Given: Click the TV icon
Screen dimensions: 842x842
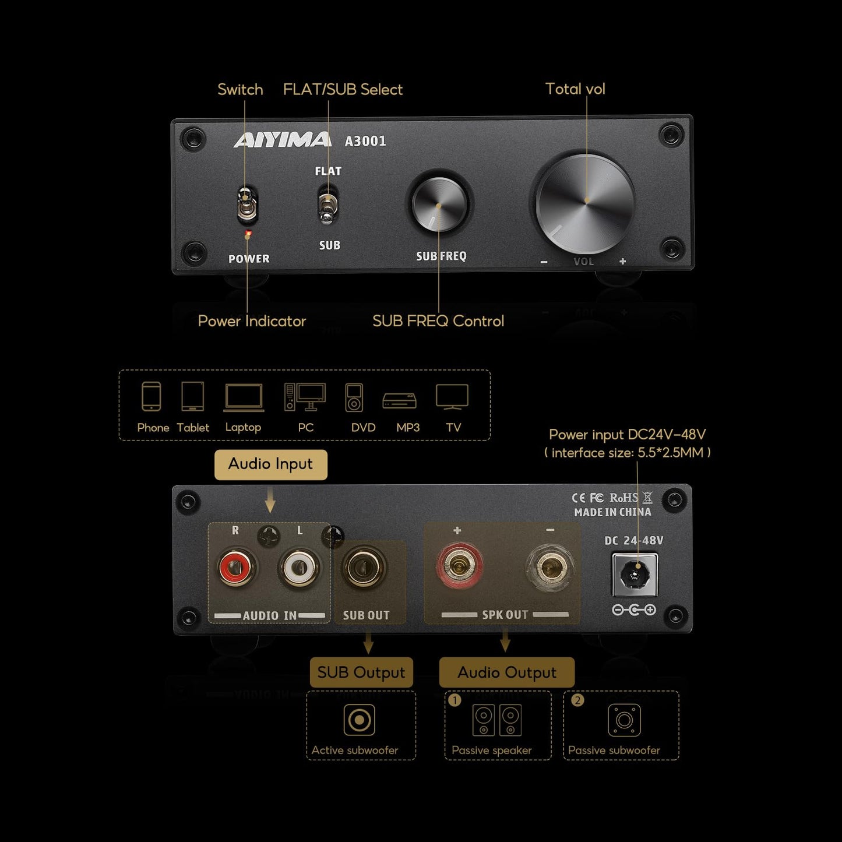Looking at the screenshot, I should pyautogui.click(x=452, y=397).
